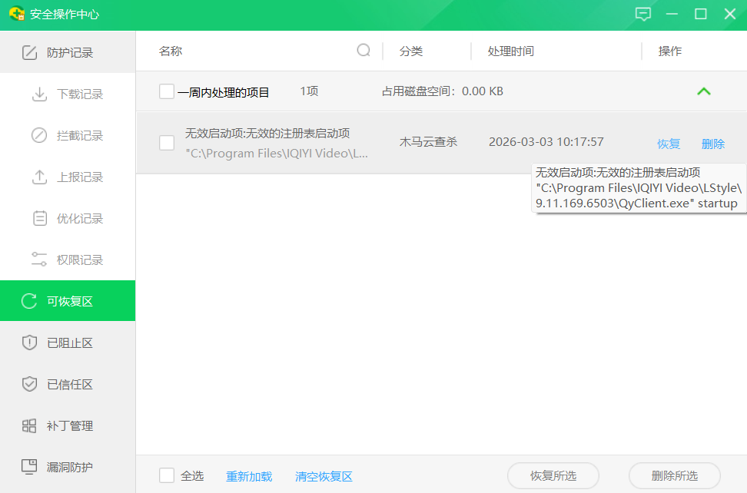Viewport: 747px width, 493px height.
Task: Click the 已阻止区 shield icon
Action: [x=29, y=343]
